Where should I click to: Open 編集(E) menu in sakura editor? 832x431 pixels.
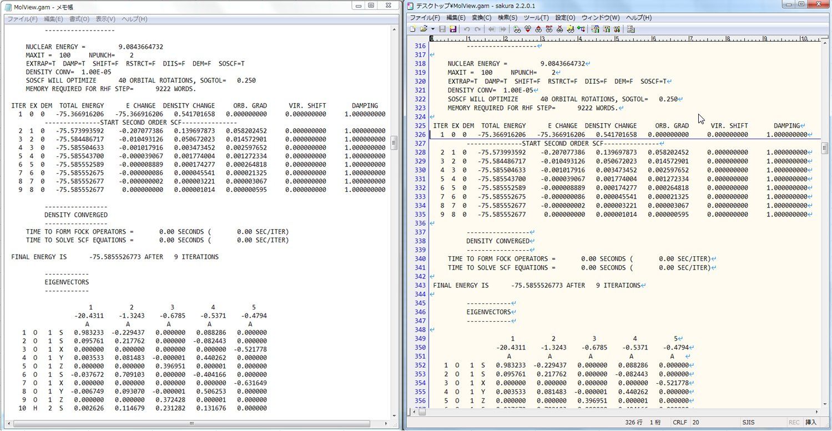(x=456, y=18)
